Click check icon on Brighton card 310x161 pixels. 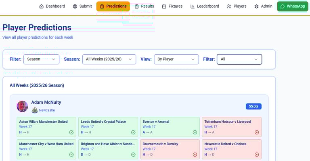click(133, 155)
